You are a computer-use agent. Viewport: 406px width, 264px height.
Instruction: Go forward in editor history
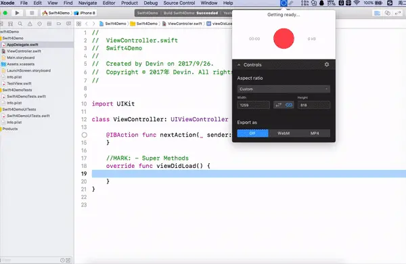[x=93, y=24]
